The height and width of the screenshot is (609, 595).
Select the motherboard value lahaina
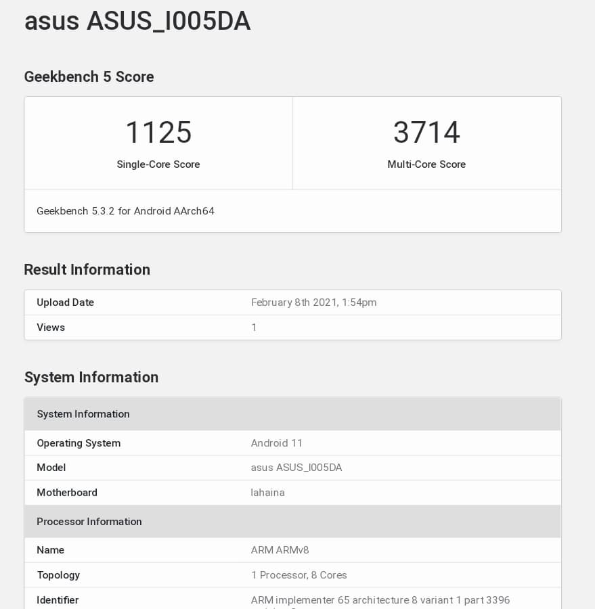[x=268, y=492]
